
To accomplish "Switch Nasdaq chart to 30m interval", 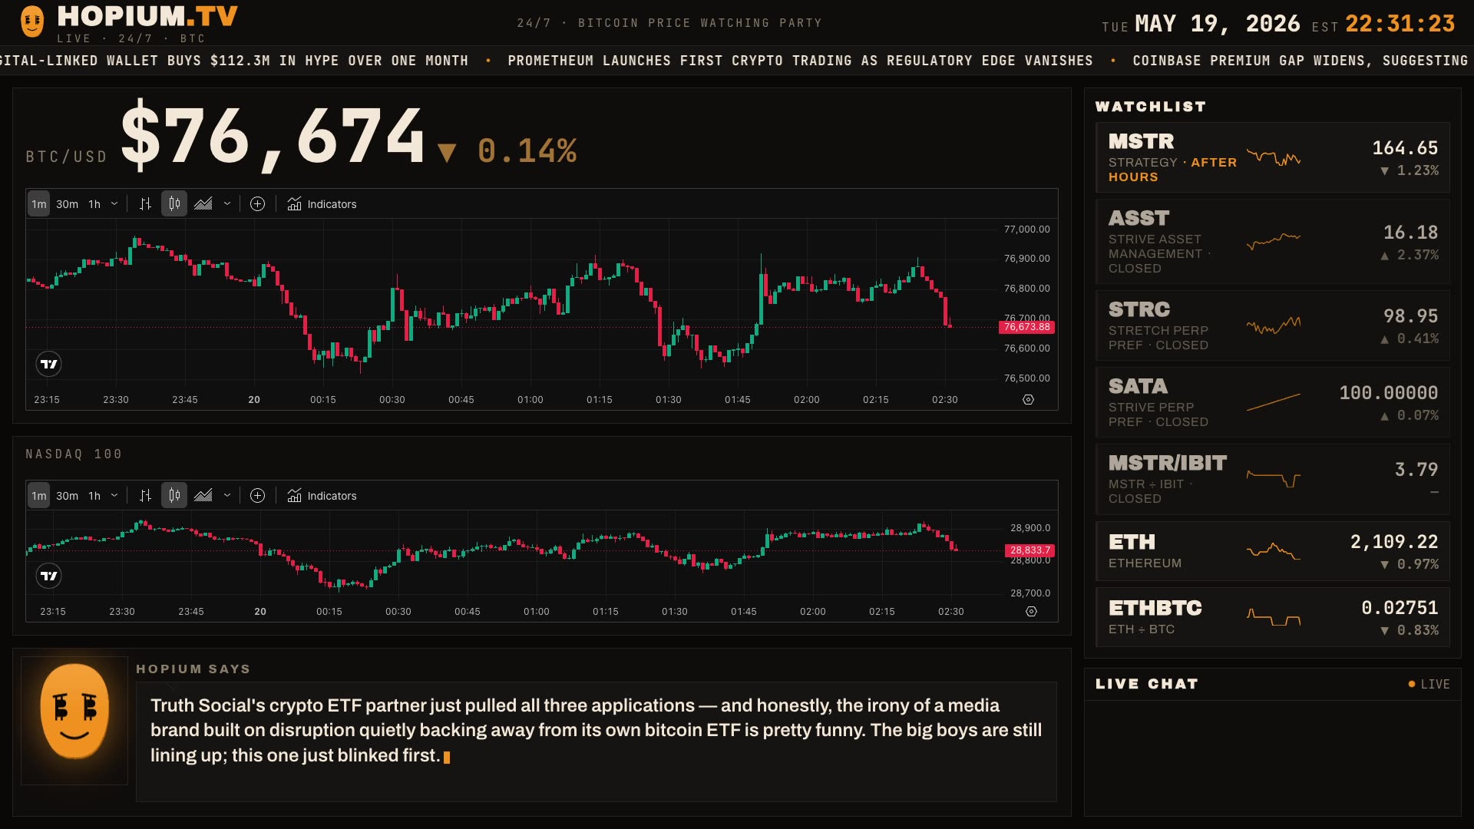I will 68,496.
